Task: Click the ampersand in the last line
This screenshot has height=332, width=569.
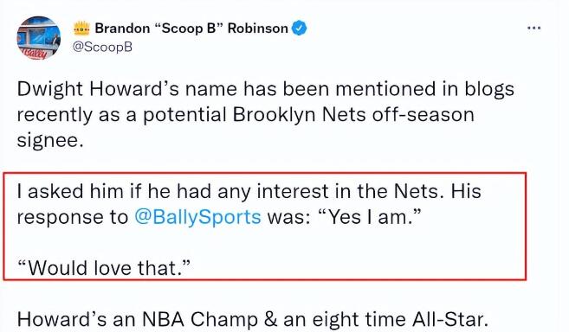Action: 270,320
